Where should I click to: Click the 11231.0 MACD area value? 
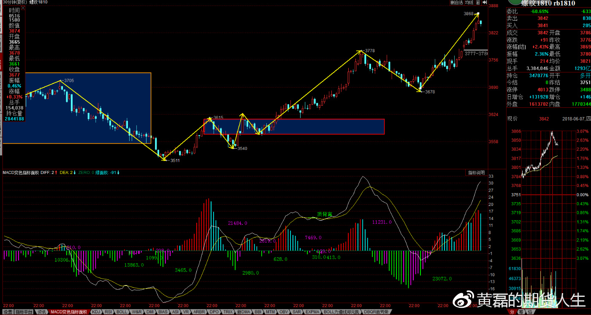point(382,222)
